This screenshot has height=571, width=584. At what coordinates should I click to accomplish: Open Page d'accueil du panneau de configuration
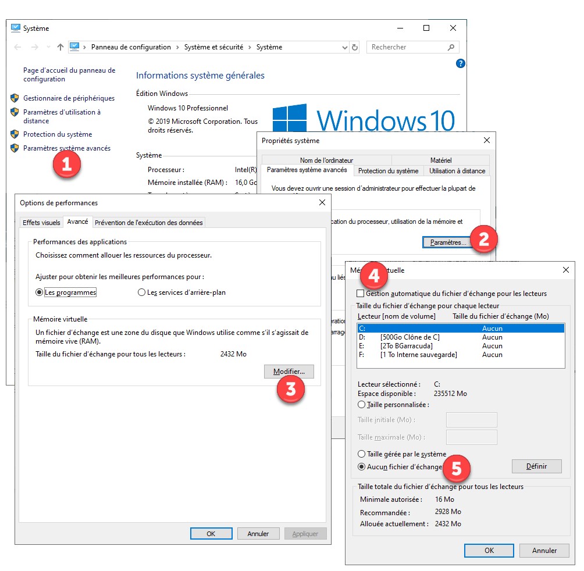pos(69,74)
